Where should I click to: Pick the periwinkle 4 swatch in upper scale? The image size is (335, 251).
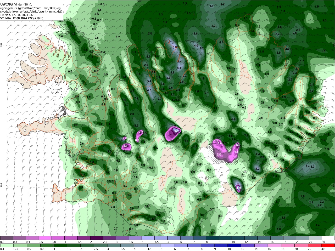click(148, 238)
